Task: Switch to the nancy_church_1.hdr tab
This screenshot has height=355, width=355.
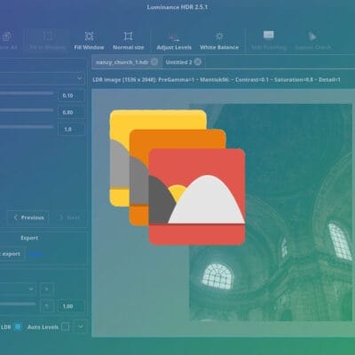Action: (x=122, y=62)
